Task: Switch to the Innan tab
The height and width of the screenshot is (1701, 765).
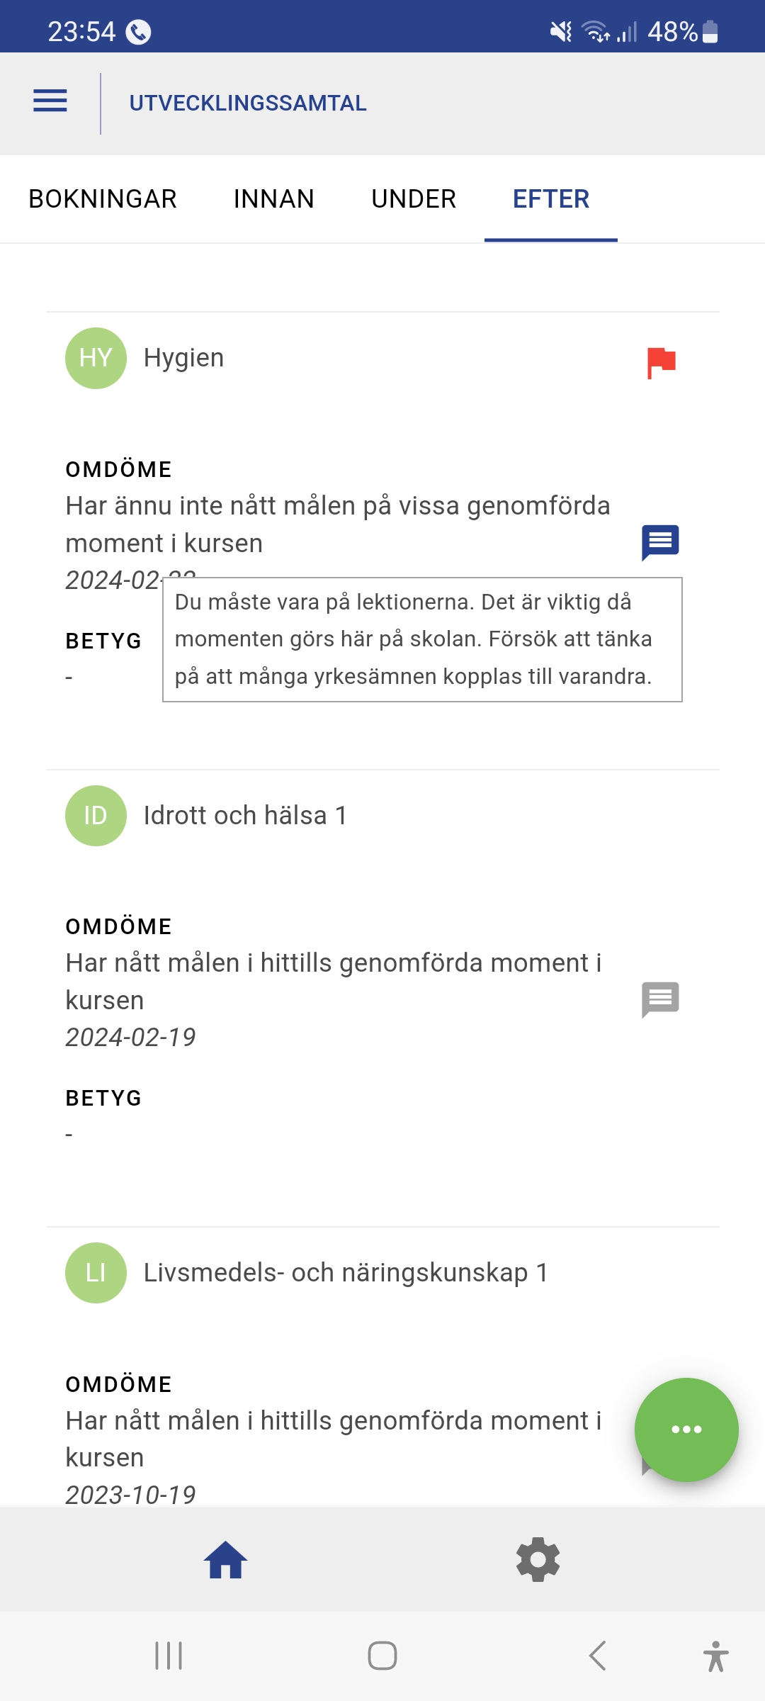Action: (273, 199)
